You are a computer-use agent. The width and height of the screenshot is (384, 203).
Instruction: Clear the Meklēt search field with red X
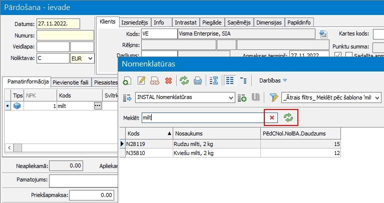(x=272, y=117)
